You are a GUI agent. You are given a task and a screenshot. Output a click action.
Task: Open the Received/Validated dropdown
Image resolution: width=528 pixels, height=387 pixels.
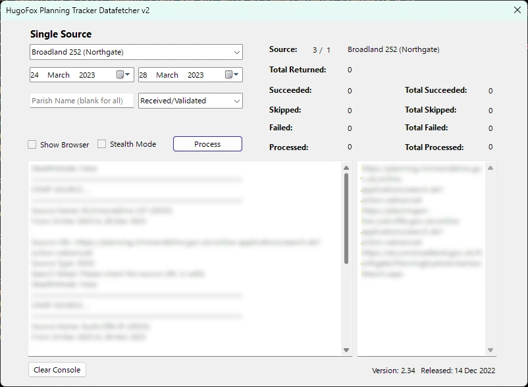[190, 101]
